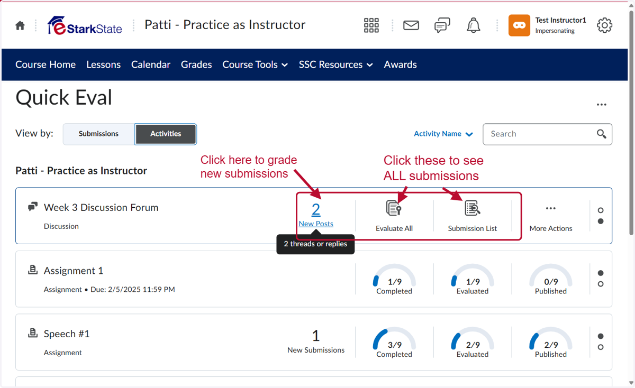Click Speech #1 Published 2/9 gauge

coord(551,343)
